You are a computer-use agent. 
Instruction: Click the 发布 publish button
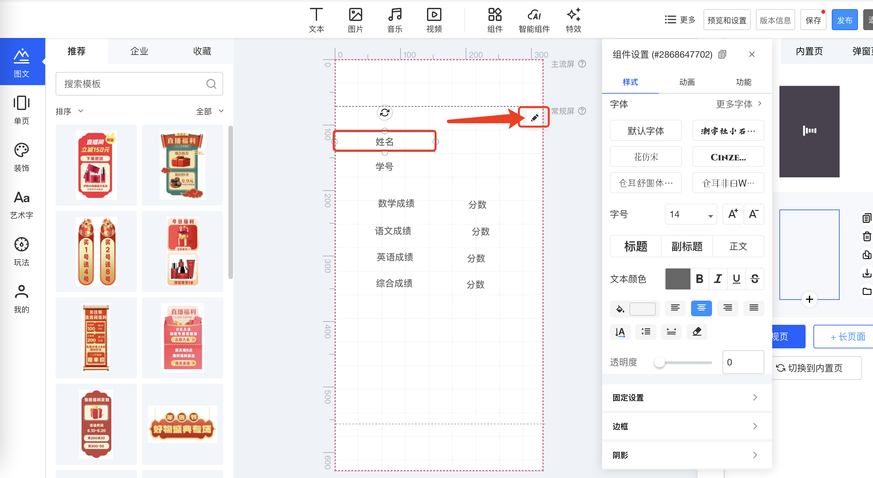[844, 20]
